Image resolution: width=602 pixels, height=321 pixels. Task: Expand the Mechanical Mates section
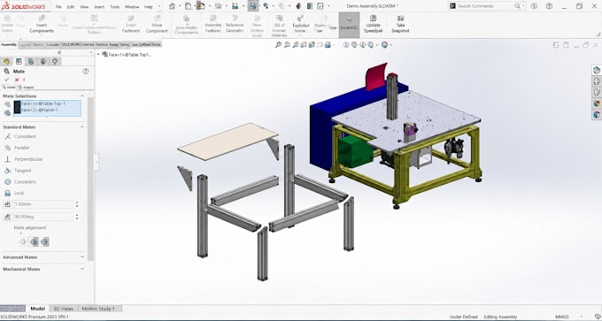click(x=43, y=269)
